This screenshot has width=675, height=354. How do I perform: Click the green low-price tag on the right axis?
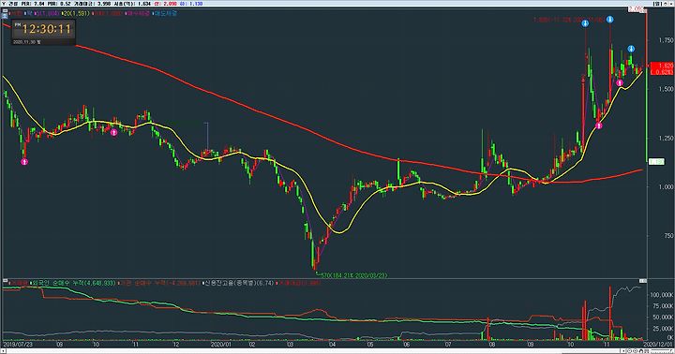tap(655, 162)
